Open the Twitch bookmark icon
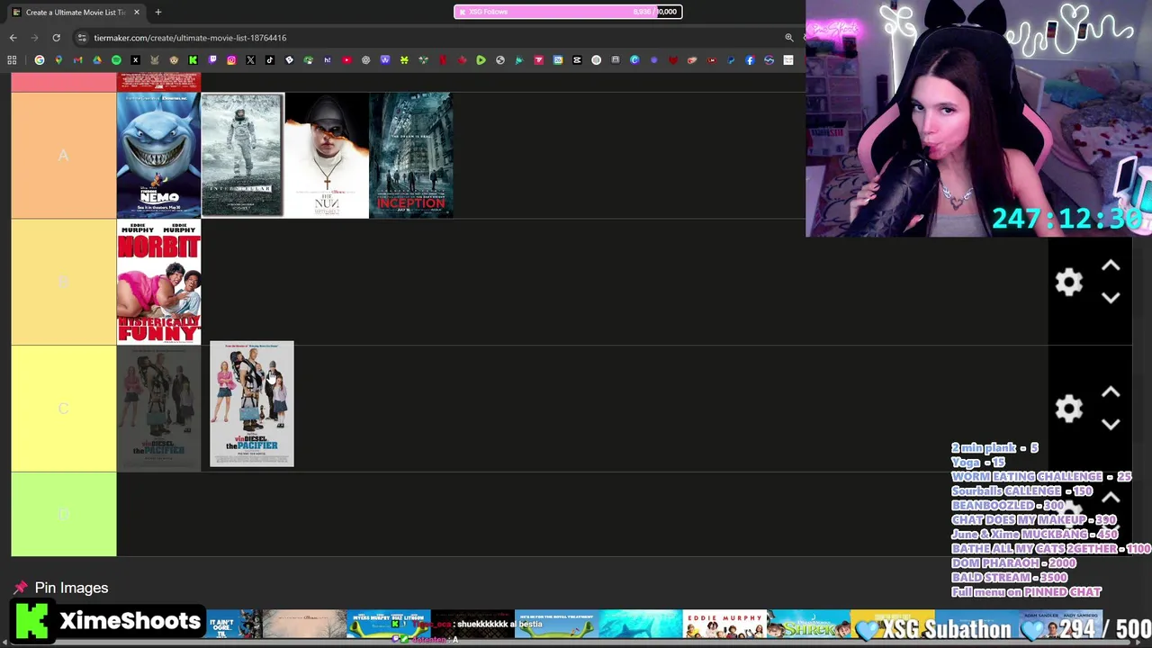This screenshot has height=648, width=1152. coord(212,60)
